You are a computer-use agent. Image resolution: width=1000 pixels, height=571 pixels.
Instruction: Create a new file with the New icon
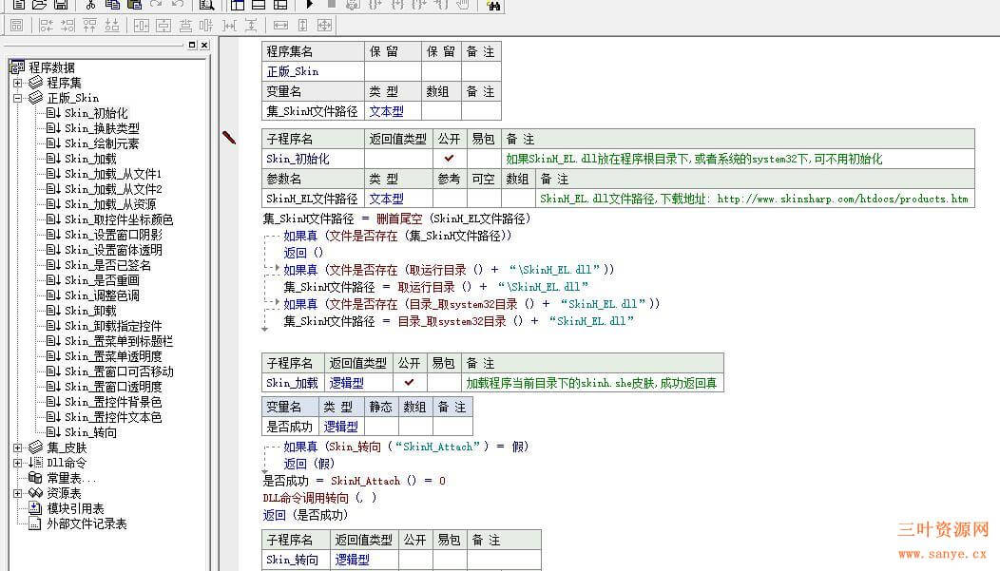[17, 7]
